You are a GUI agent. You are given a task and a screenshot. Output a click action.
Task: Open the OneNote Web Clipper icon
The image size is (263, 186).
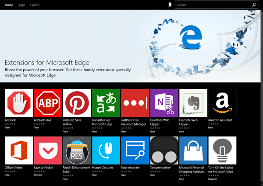[164, 103]
